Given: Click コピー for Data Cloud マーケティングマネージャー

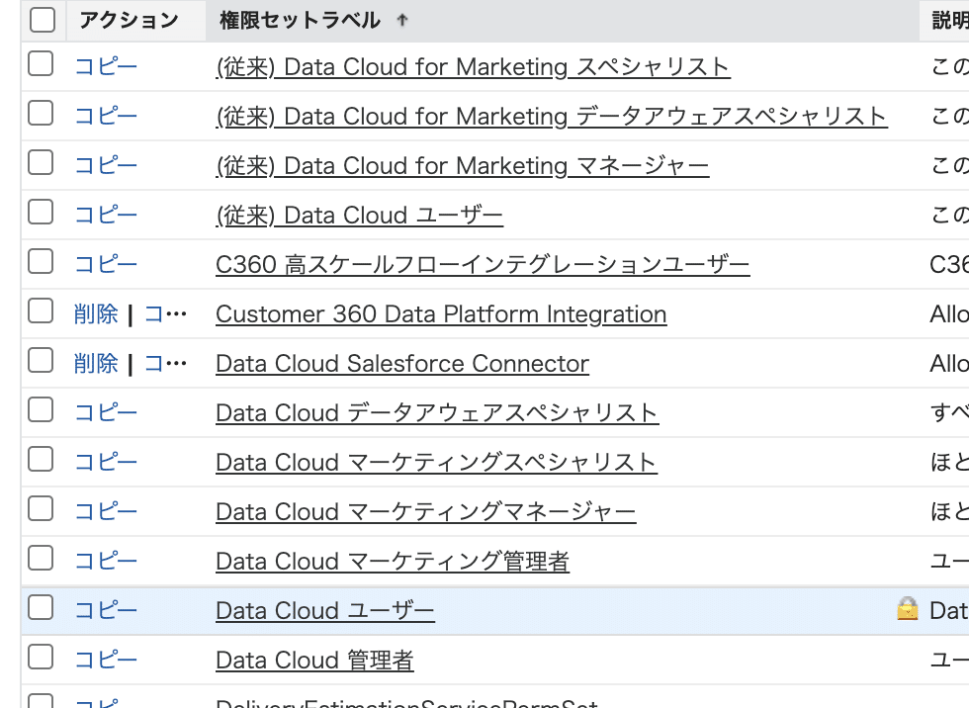Looking at the screenshot, I should [106, 511].
